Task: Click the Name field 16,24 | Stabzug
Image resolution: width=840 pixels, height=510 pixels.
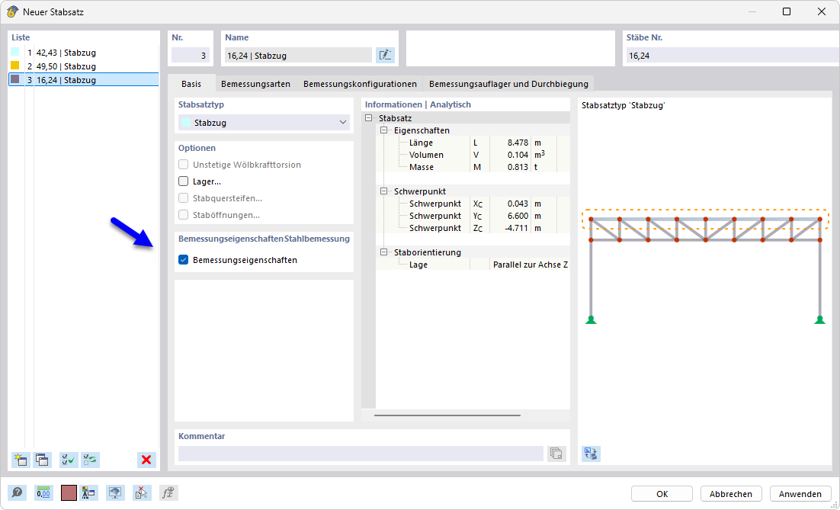Action: (298, 55)
